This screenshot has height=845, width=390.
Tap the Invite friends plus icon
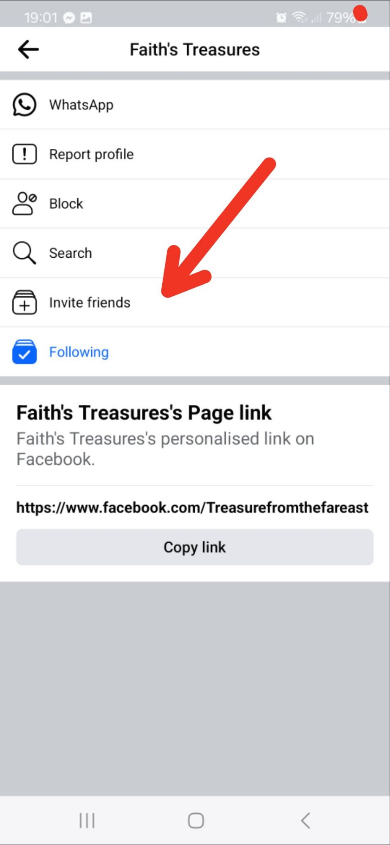point(25,303)
